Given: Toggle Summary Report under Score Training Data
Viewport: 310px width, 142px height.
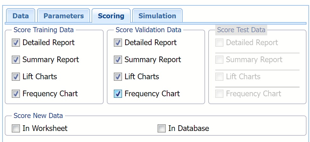Looking at the screenshot, I should pos(16,60).
